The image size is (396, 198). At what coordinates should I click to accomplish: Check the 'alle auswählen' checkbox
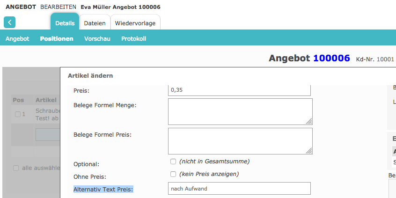click(x=16, y=168)
